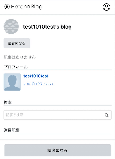Click the プロフィール section heading
The image size is (115, 159).
pos(16,67)
